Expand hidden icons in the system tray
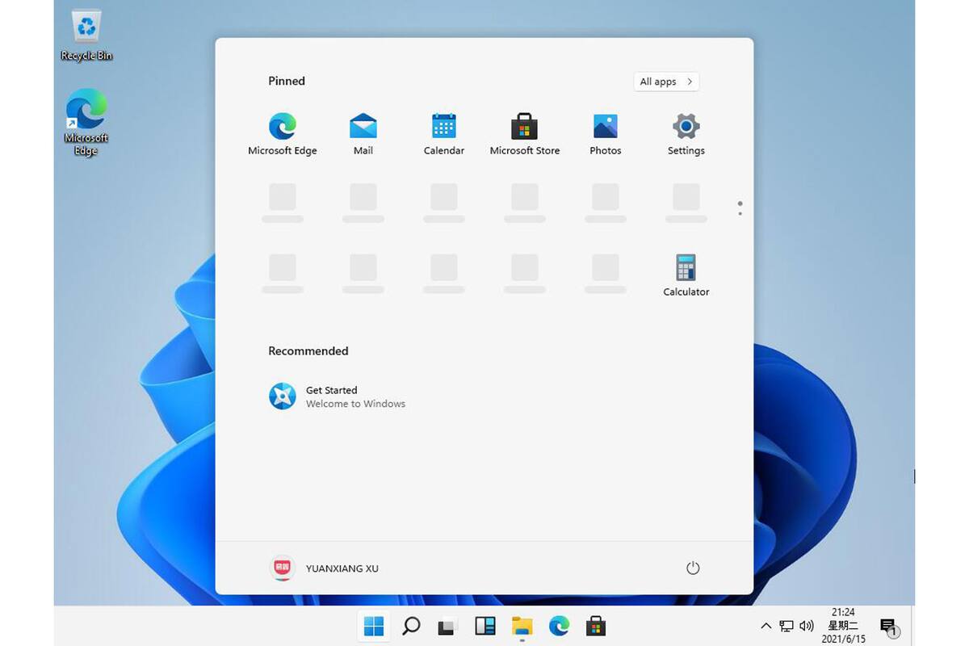The width and height of the screenshot is (969, 646). 766,626
